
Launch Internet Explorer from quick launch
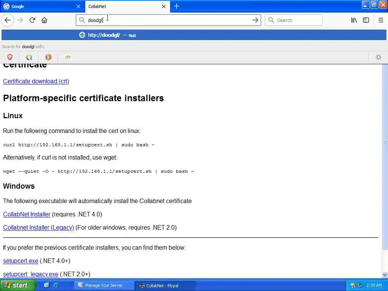pyautogui.click(x=56, y=285)
